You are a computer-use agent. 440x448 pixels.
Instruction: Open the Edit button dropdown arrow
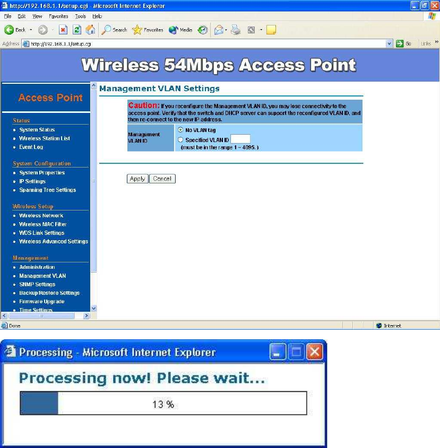pyautogui.click(x=261, y=30)
